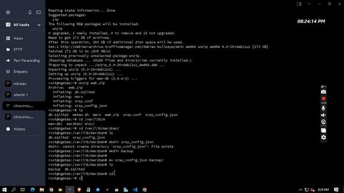The image size is (344, 193).
Task: Open the SFTP section
Action: click(x=18, y=49)
